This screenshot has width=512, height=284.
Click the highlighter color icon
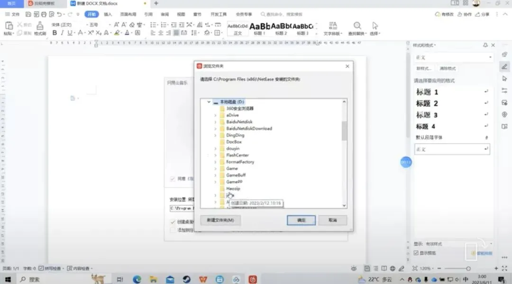coord(117,33)
